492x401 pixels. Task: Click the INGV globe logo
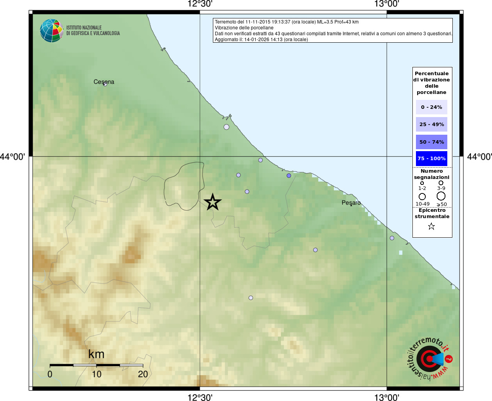(x=51, y=31)
